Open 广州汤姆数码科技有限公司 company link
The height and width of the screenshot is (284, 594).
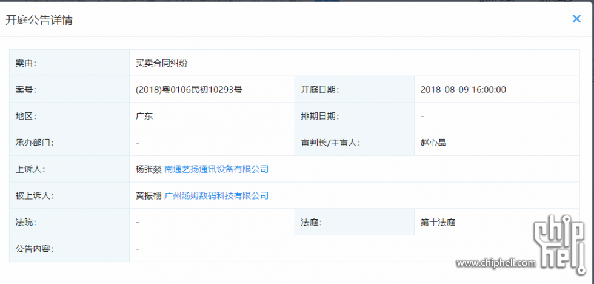[216, 195]
